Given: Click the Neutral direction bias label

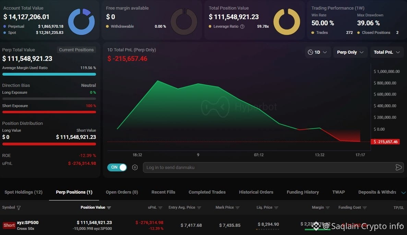Looking at the screenshot, I should click(88, 86).
